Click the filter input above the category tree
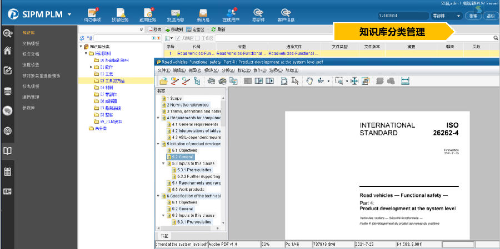Viewport: 500px width, 249px height. click(127, 38)
